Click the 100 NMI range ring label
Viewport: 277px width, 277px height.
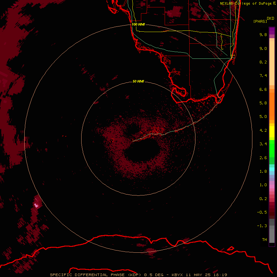[x=138, y=24]
